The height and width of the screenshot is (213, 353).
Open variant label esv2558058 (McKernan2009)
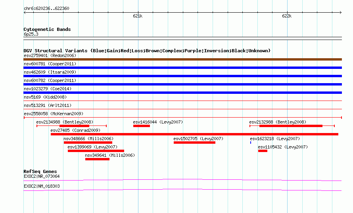[54, 114]
